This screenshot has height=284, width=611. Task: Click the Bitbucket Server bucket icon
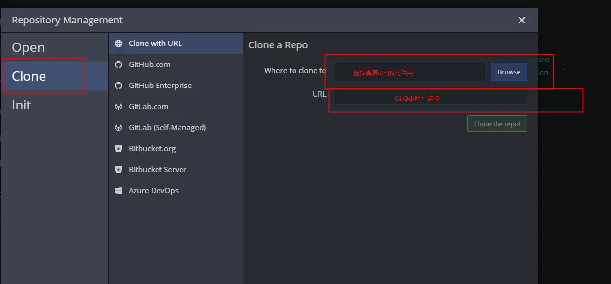tap(118, 170)
